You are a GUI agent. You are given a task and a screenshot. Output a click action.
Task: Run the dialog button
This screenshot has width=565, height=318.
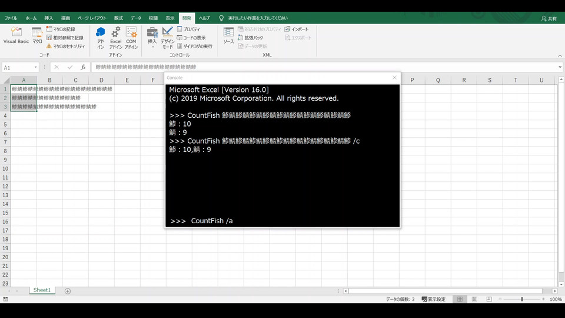(x=195, y=47)
